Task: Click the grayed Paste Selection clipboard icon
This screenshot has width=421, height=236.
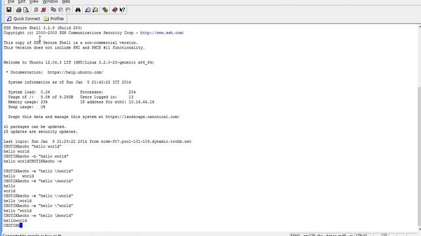Action: click(x=68, y=10)
